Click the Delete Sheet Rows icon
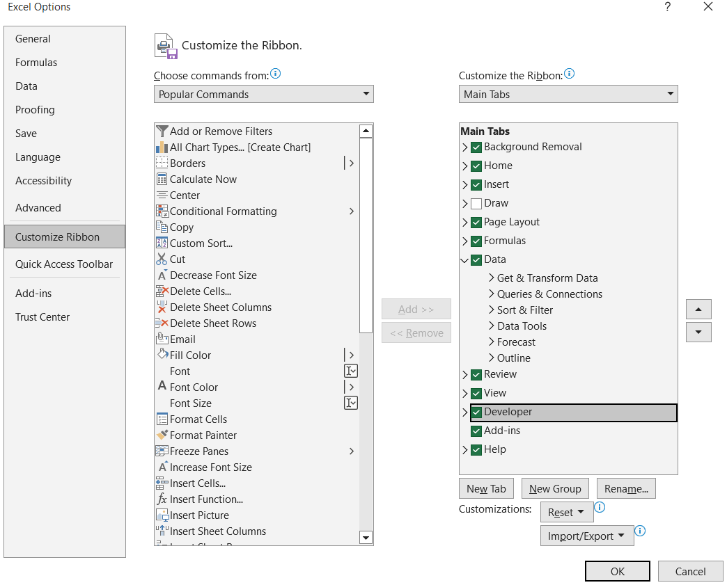Image resolution: width=727 pixels, height=585 pixels. (162, 323)
